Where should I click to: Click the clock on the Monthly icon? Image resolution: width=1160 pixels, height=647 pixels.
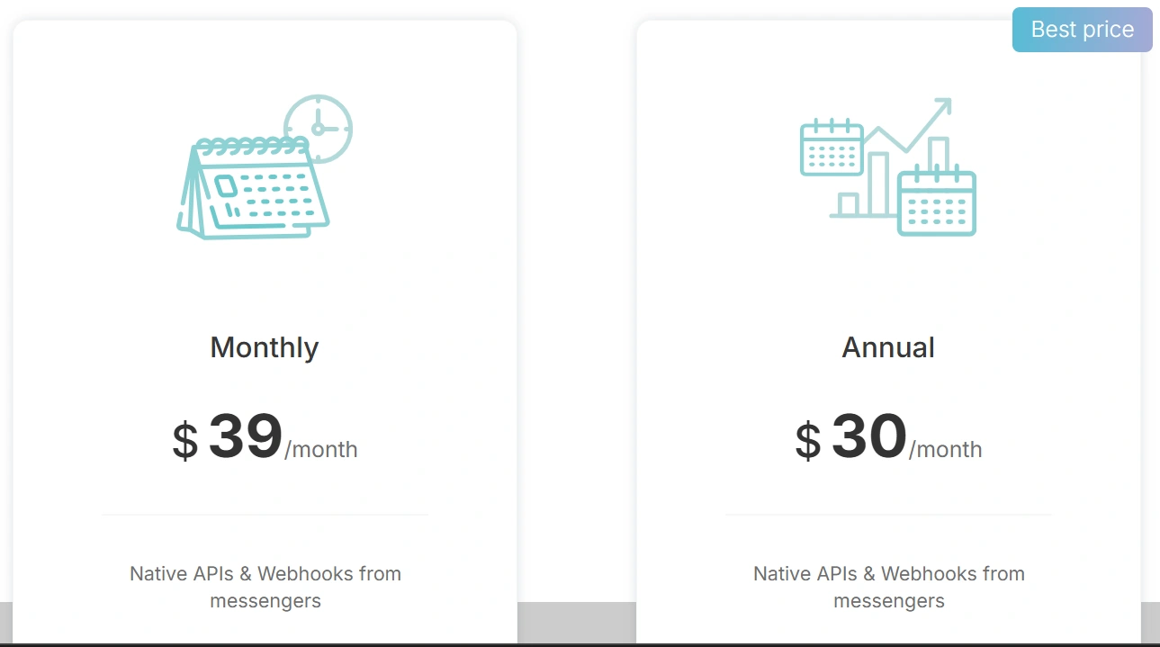(318, 129)
